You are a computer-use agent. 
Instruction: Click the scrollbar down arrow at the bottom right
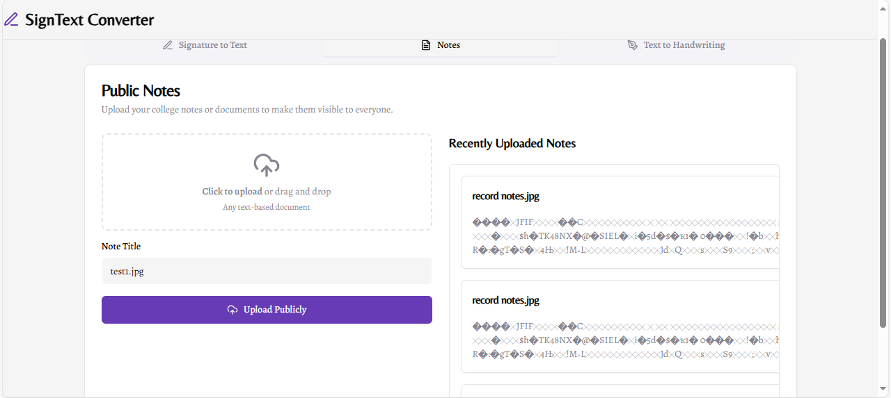pos(884,390)
